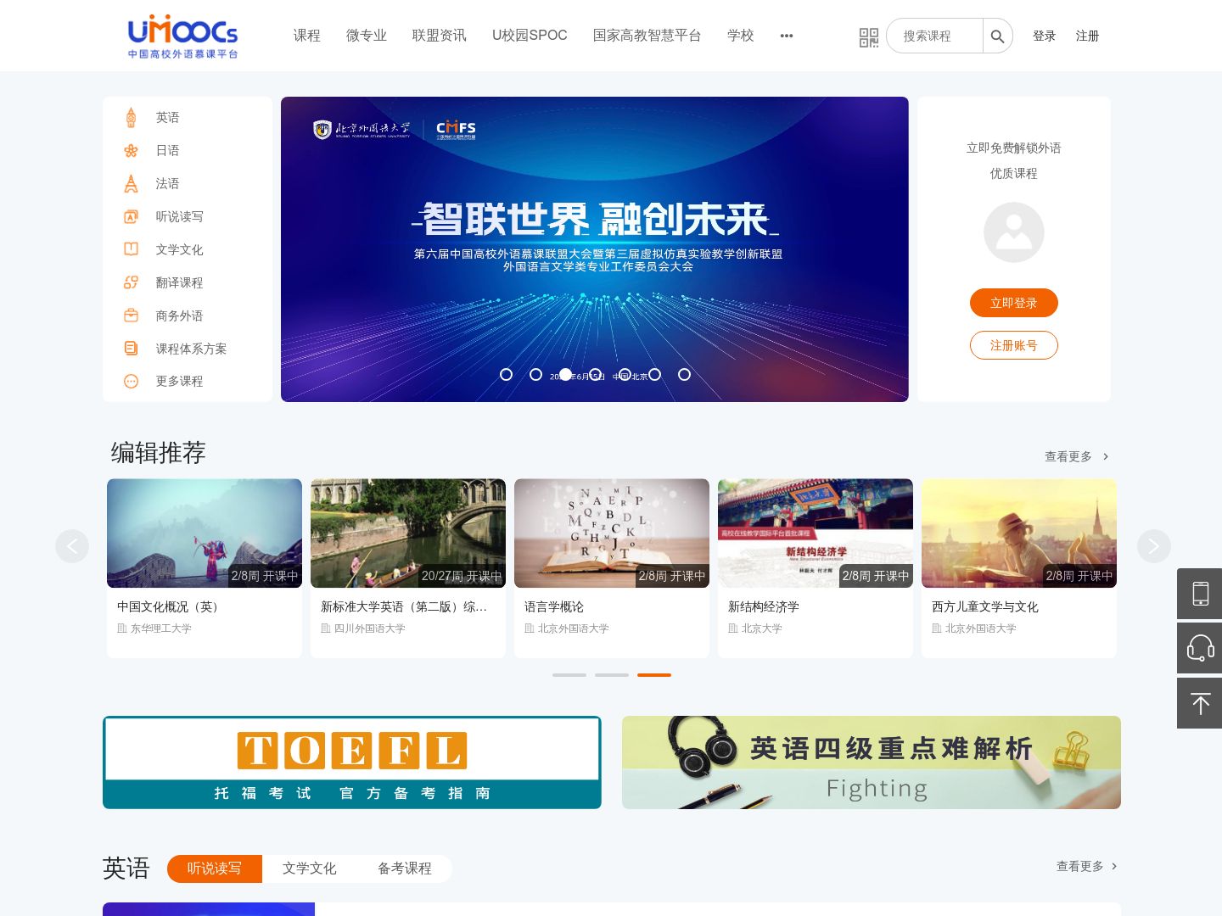Open the 新结构经济学 course thumbnail
This screenshot has width=1222, height=916.
tap(816, 533)
